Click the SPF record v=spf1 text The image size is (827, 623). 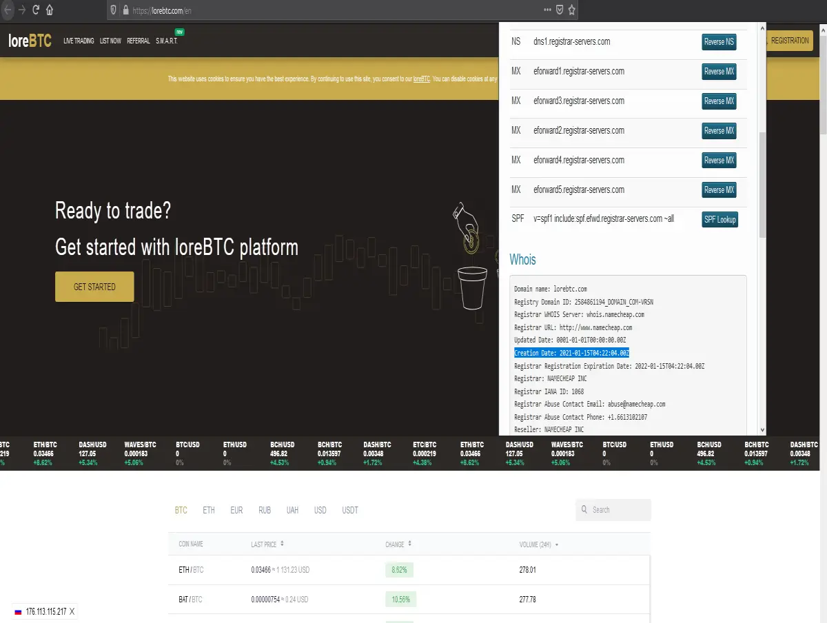[604, 220]
